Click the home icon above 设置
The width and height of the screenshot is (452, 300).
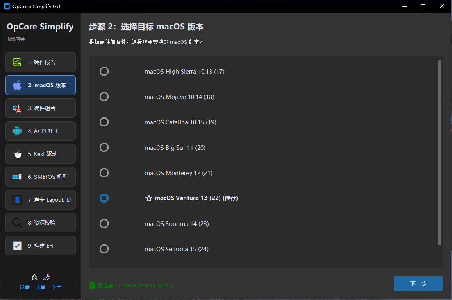coord(34,277)
